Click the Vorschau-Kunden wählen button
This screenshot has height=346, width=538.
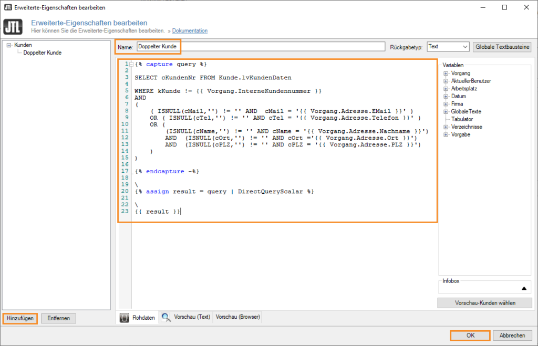point(484,302)
